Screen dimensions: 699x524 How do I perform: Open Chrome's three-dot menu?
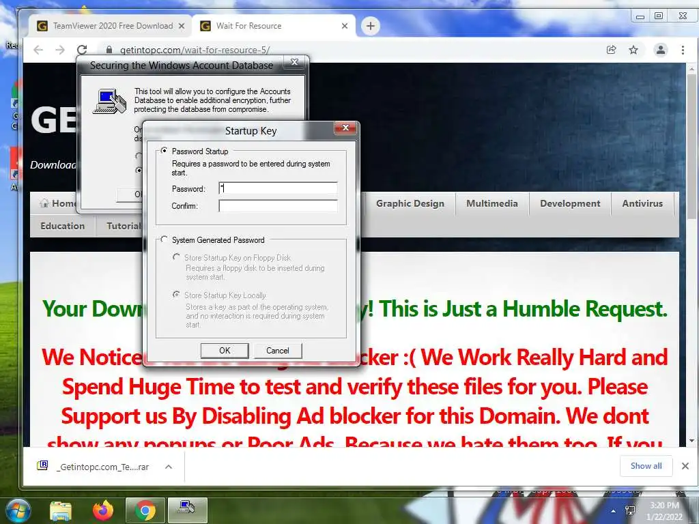pyautogui.click(x=683, y=50)
